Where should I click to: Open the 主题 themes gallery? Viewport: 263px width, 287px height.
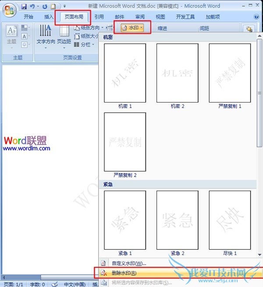pos(12,37)
